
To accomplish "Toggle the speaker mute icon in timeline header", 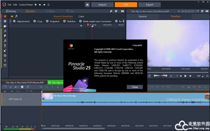I will (x=31, y=91).
